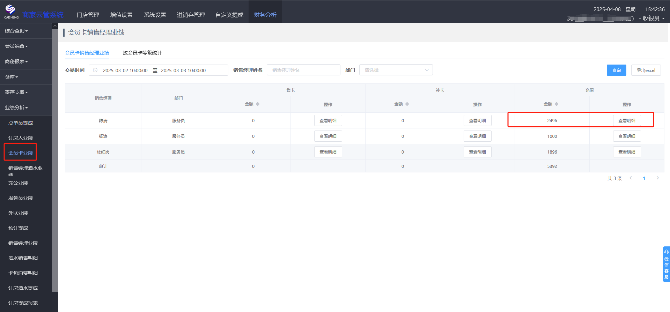Open 订房酒水提成 in sidebar
The width and height of the screenshot is (670, 312).
pyautogui.click(x=23, y=288)
